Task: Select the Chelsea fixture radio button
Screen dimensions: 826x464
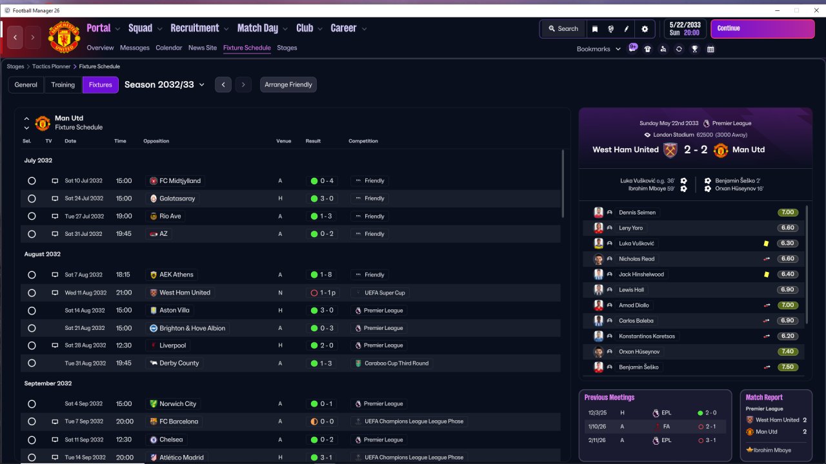Action: tap(32, 440)
